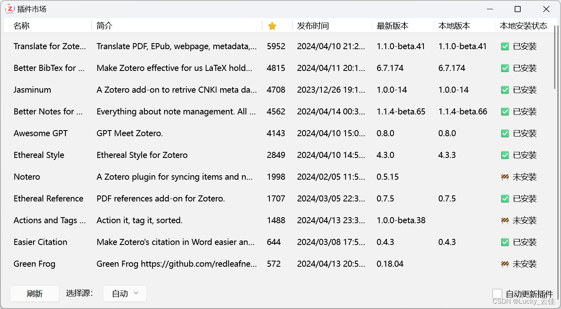This screenshot has width=561, height=309.
Task: Click star count 4815
Action: click(x=276, y=68)
